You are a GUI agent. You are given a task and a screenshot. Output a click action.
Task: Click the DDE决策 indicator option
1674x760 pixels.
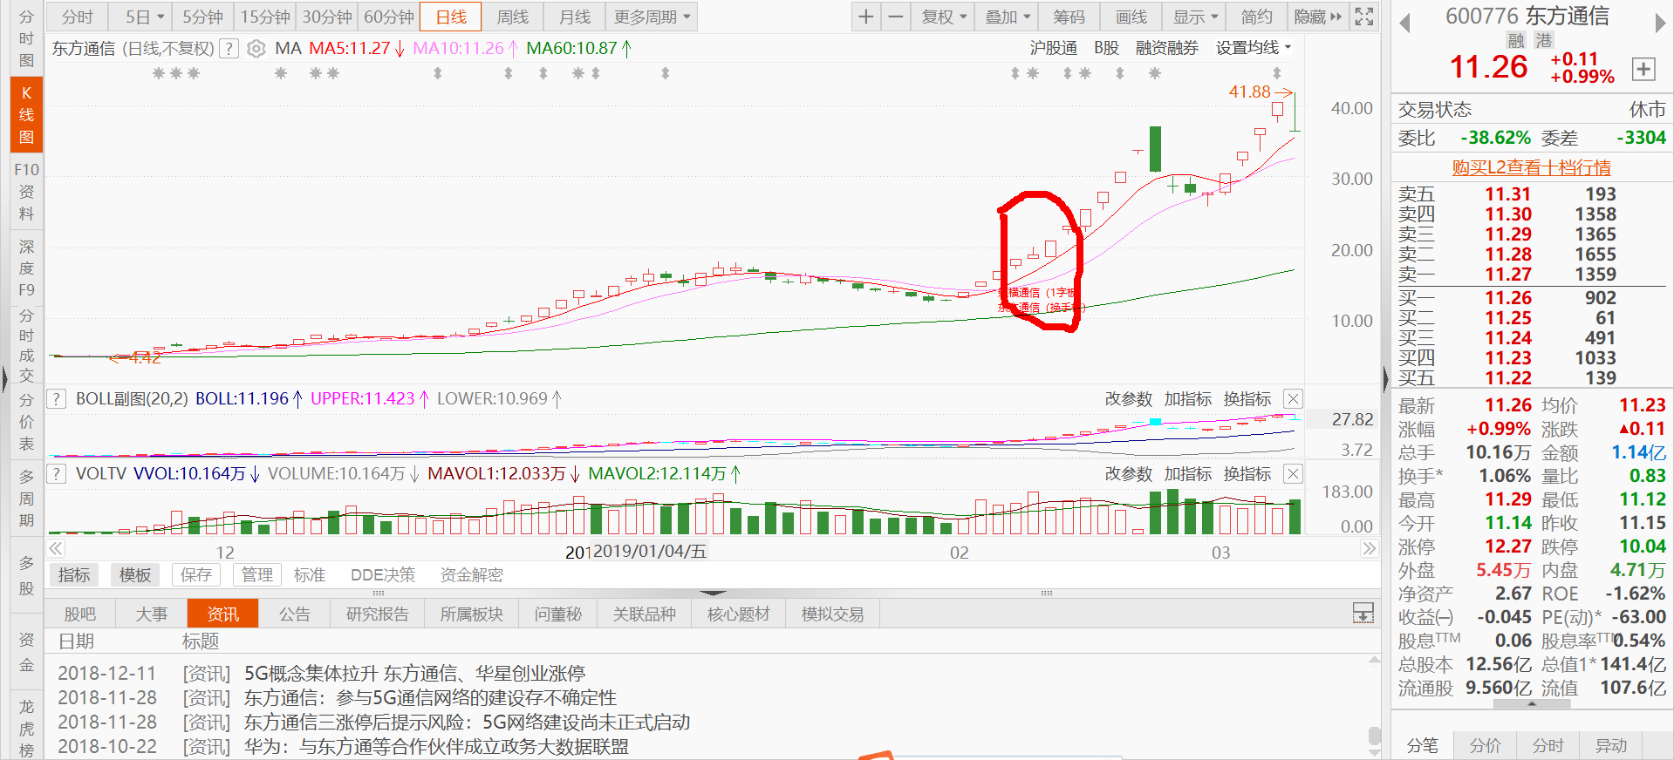point(383,575)
